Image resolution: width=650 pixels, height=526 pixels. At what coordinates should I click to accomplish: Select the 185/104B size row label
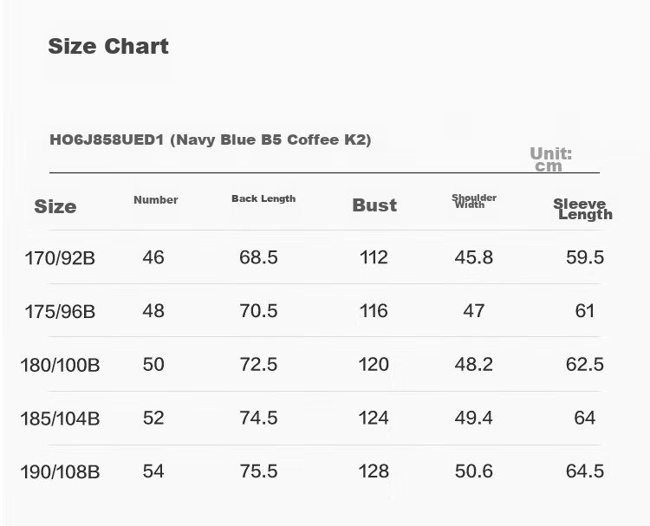coord(60,419)
